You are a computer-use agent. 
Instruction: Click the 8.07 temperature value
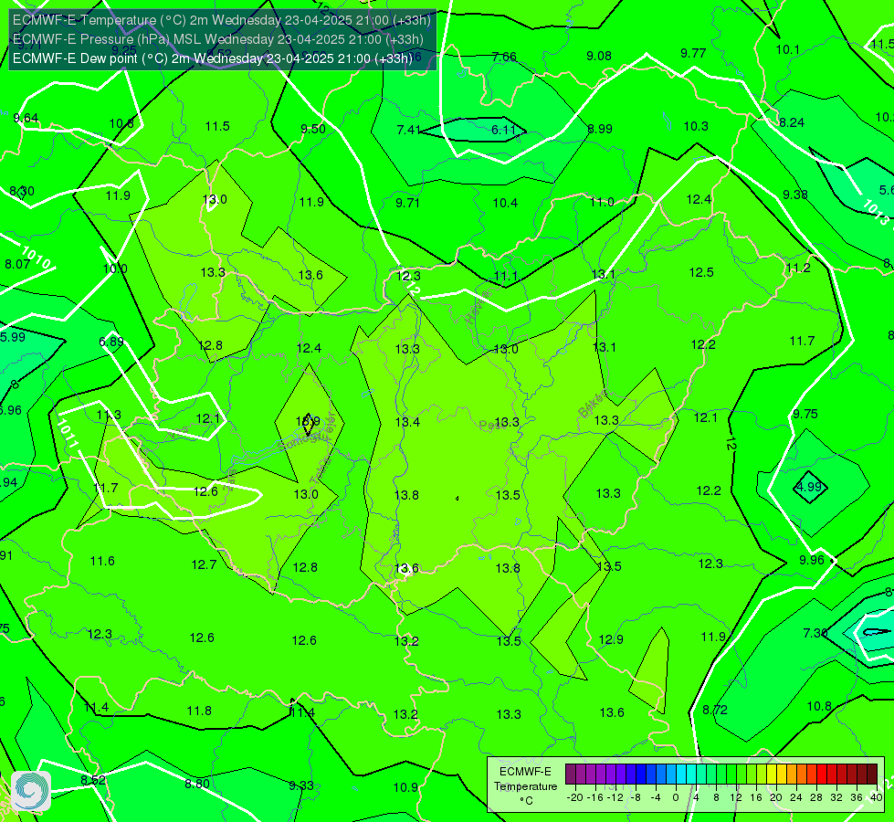(x=17, y=265)
